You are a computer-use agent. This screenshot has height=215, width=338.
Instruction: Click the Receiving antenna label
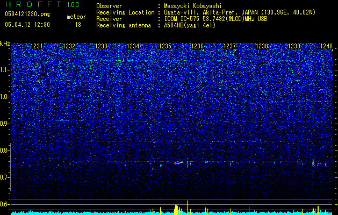(x=124, y=25)
